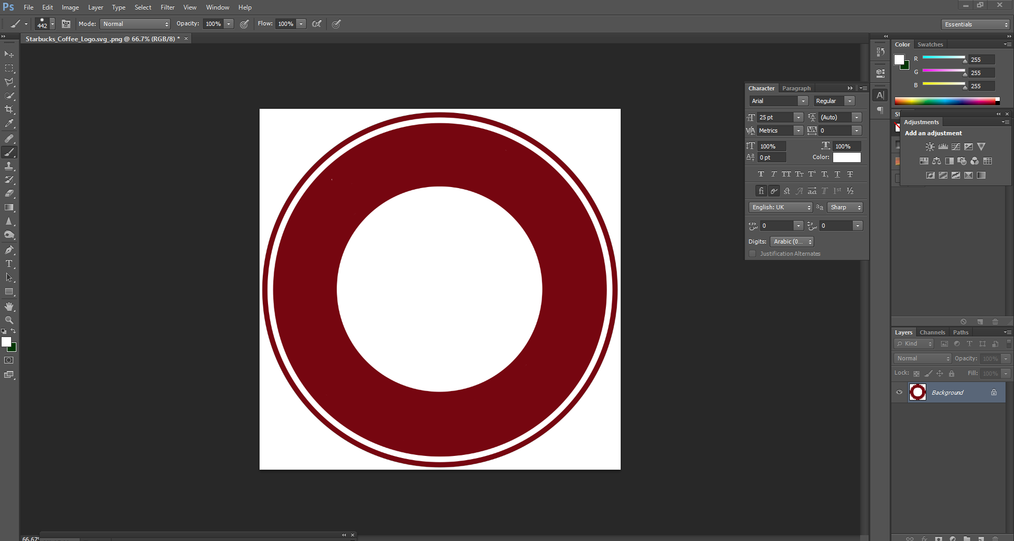
Task: Select the Healing Brush tool
Action: click(9, 138)
